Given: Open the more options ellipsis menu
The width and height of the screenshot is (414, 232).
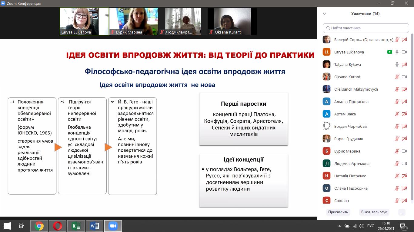Looking at the screenshot, I should pyautogui.click(x=402, y=212).
